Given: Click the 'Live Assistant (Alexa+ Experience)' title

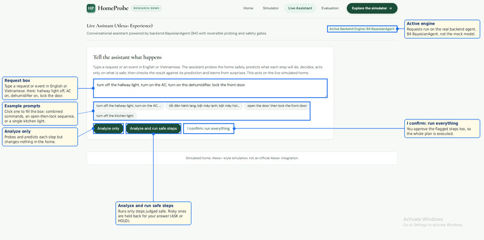Looking at the screenshot, I should click(x=119, y=26).
